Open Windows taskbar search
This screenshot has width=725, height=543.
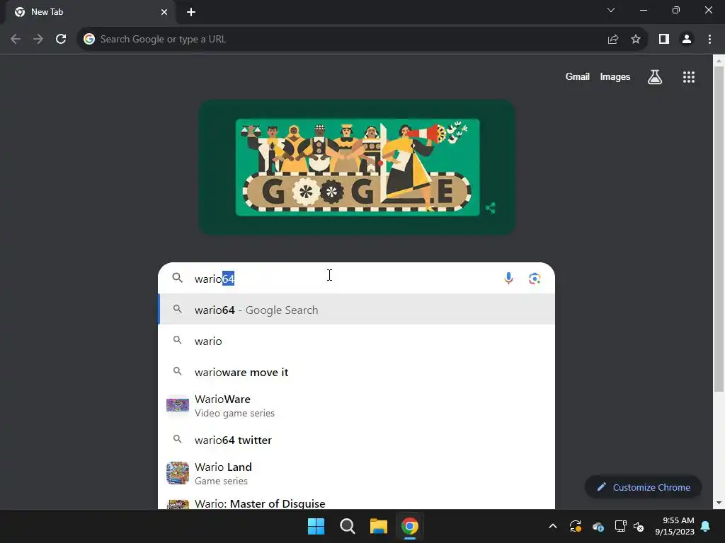(347, 526)
